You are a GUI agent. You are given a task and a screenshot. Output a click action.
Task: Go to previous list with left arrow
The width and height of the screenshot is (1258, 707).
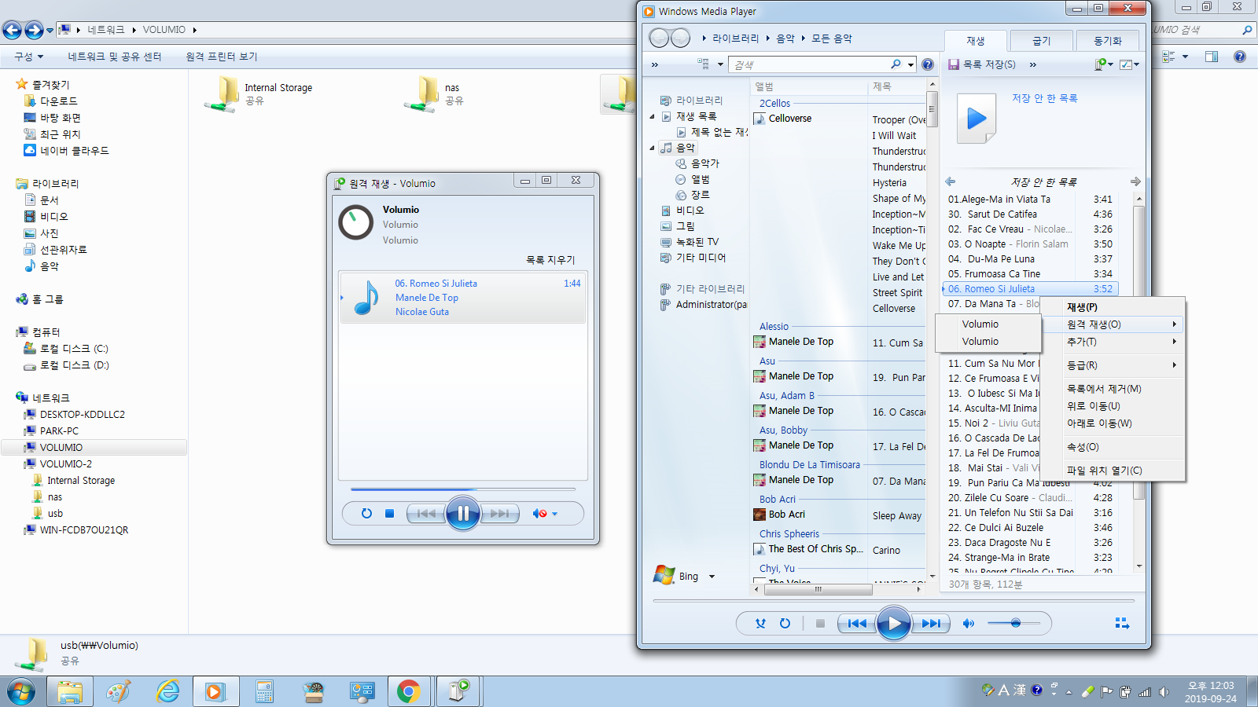pyautogui.click(x=951, y=181)
